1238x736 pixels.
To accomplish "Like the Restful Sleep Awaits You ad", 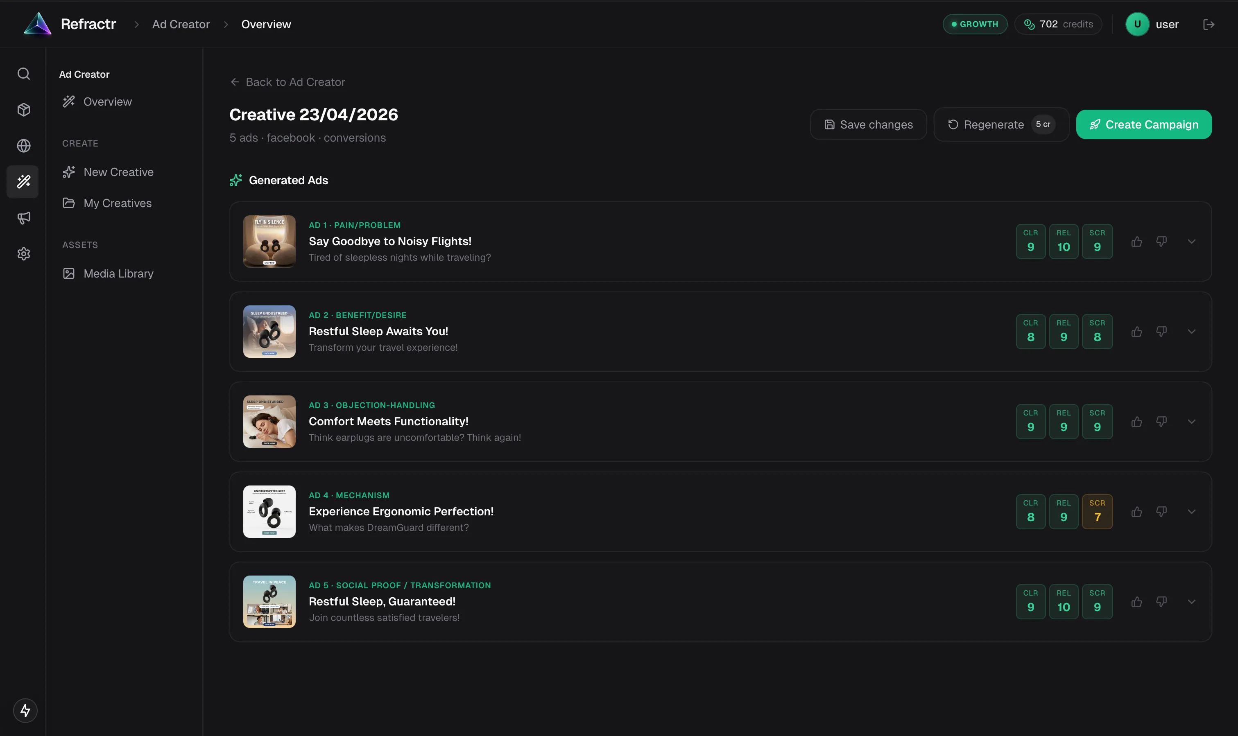I will (x=1137, y=332).
